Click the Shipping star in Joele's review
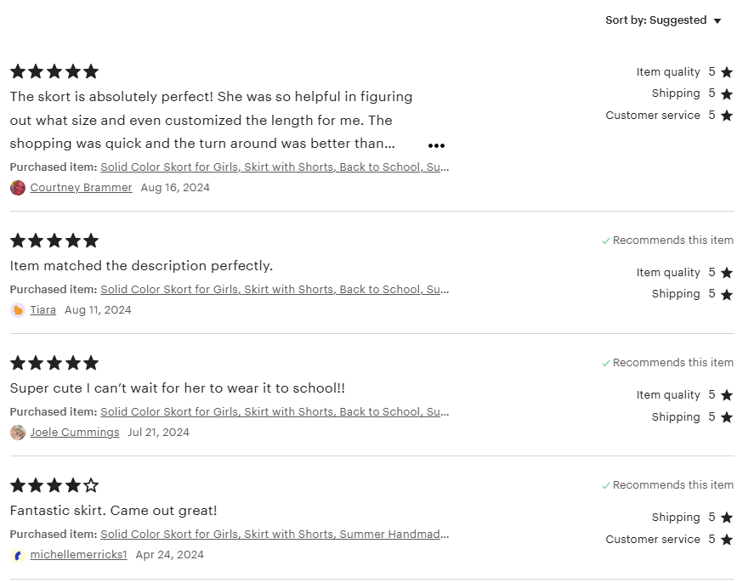Screen dimensions: 754x583 (727, 417)
